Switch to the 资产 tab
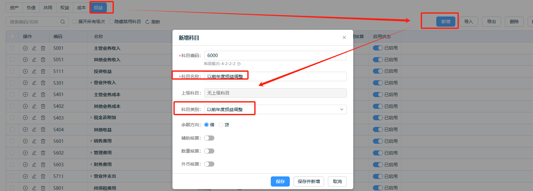This screenshot has width=533, height=191. [x=14, y=8]
